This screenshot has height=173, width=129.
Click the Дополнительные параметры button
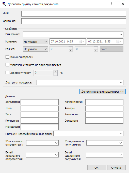(x=103, y=92)
